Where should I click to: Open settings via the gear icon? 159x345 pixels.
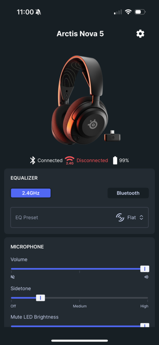pyautogui.click(x=140, y=34)
